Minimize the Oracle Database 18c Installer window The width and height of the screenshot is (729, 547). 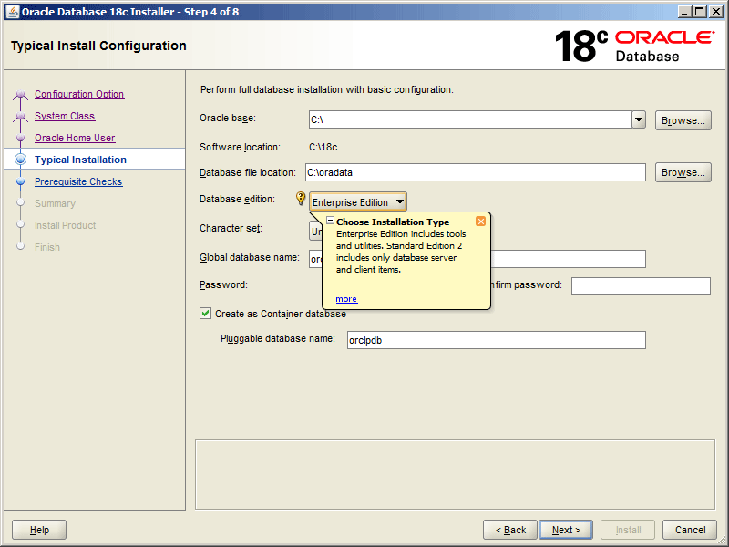[x=683, y=12]
